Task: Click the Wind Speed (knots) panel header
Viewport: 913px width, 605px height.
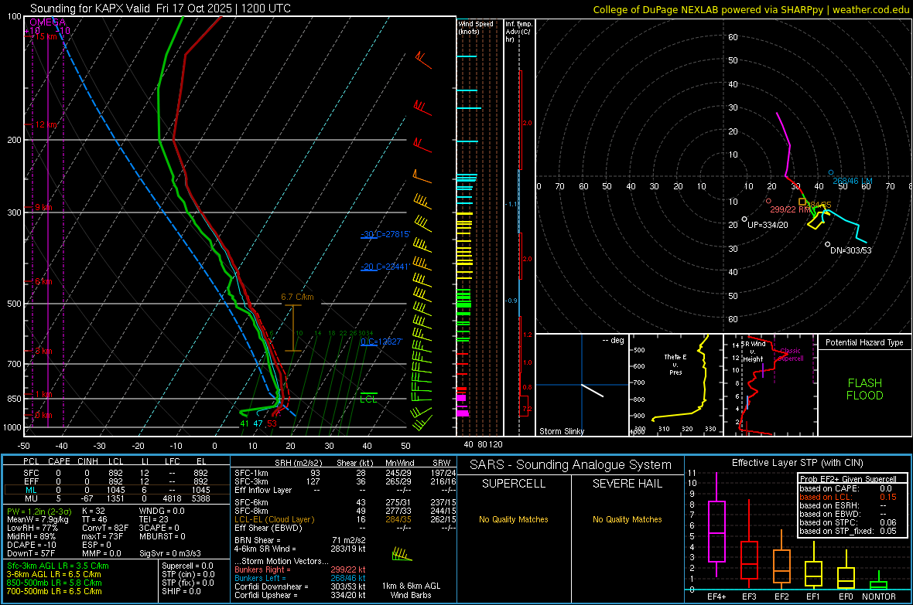Action: pos(475,27)
